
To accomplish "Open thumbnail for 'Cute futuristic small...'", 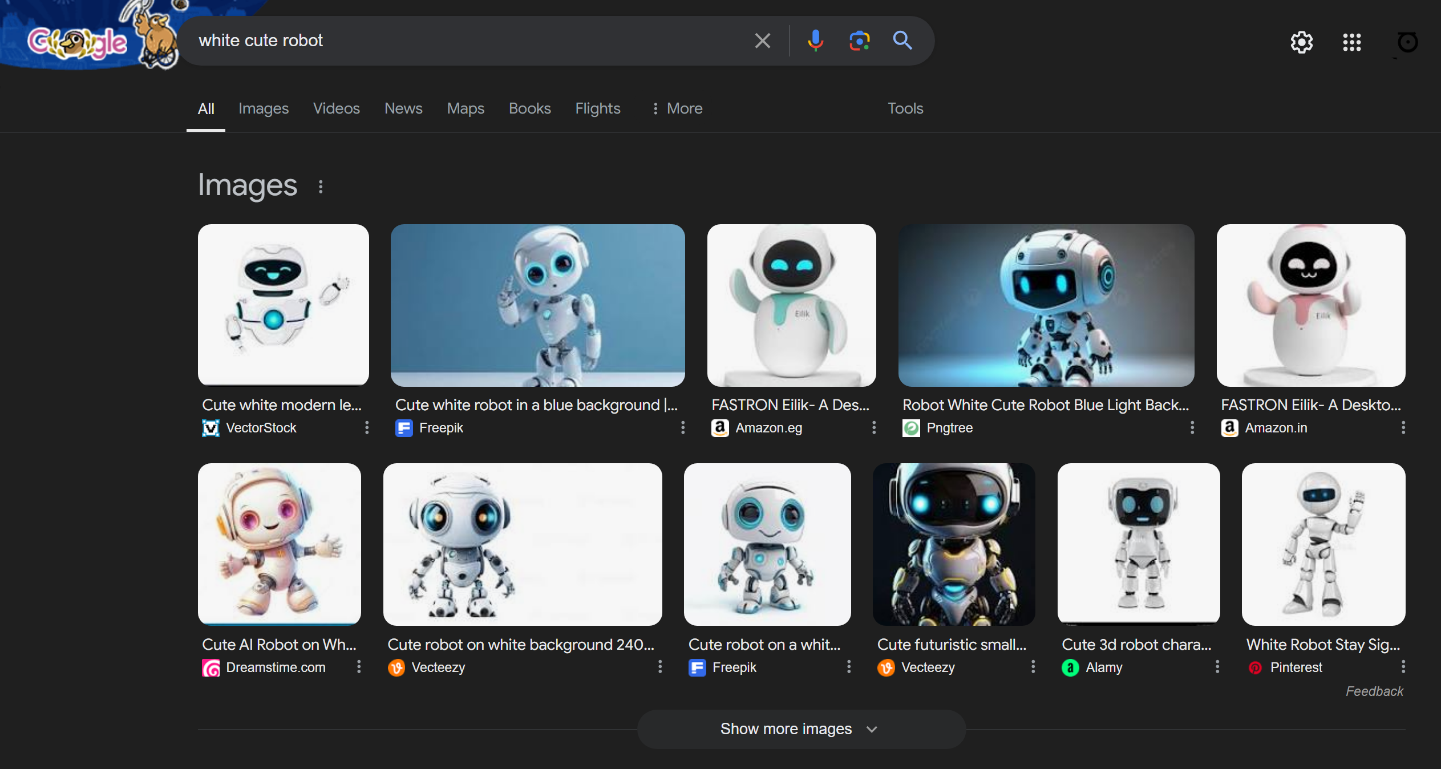I will (954, 544).
